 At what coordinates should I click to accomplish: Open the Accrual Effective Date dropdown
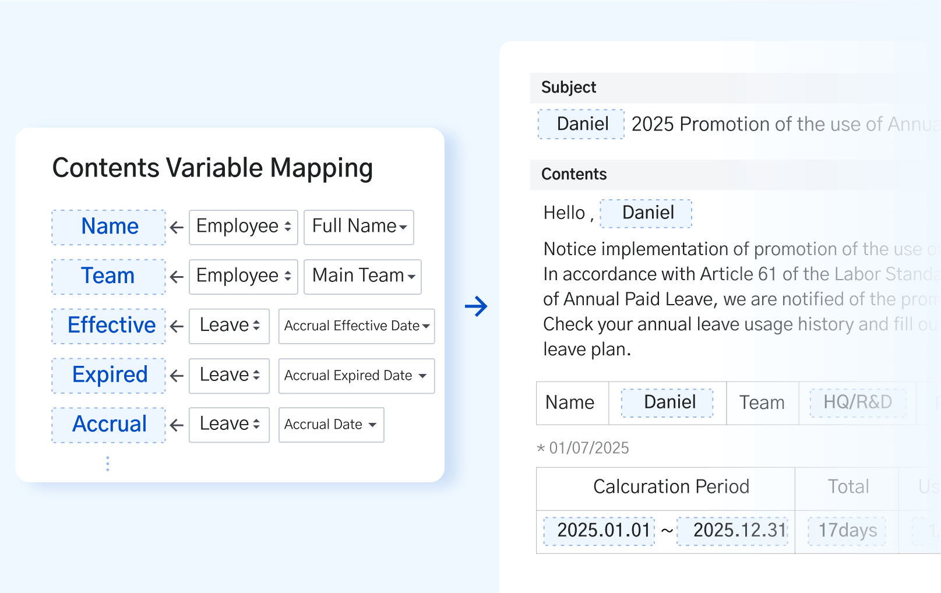(x=357, y=326)
